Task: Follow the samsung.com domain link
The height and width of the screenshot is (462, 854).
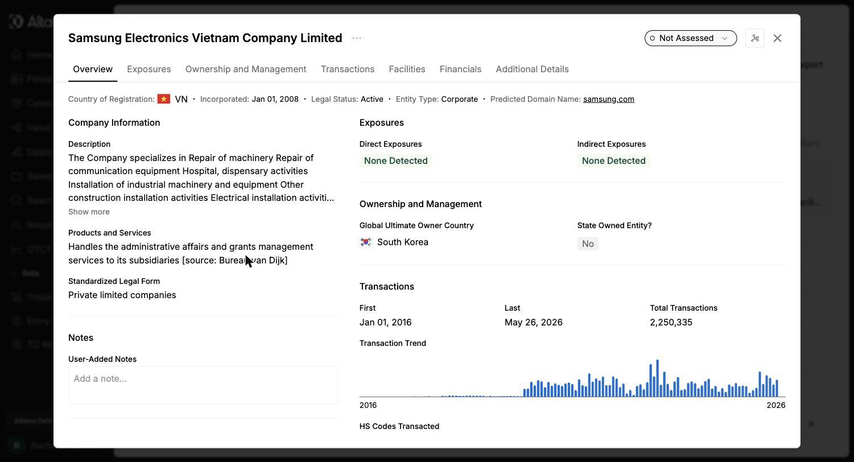Action: tap(608, 99)
